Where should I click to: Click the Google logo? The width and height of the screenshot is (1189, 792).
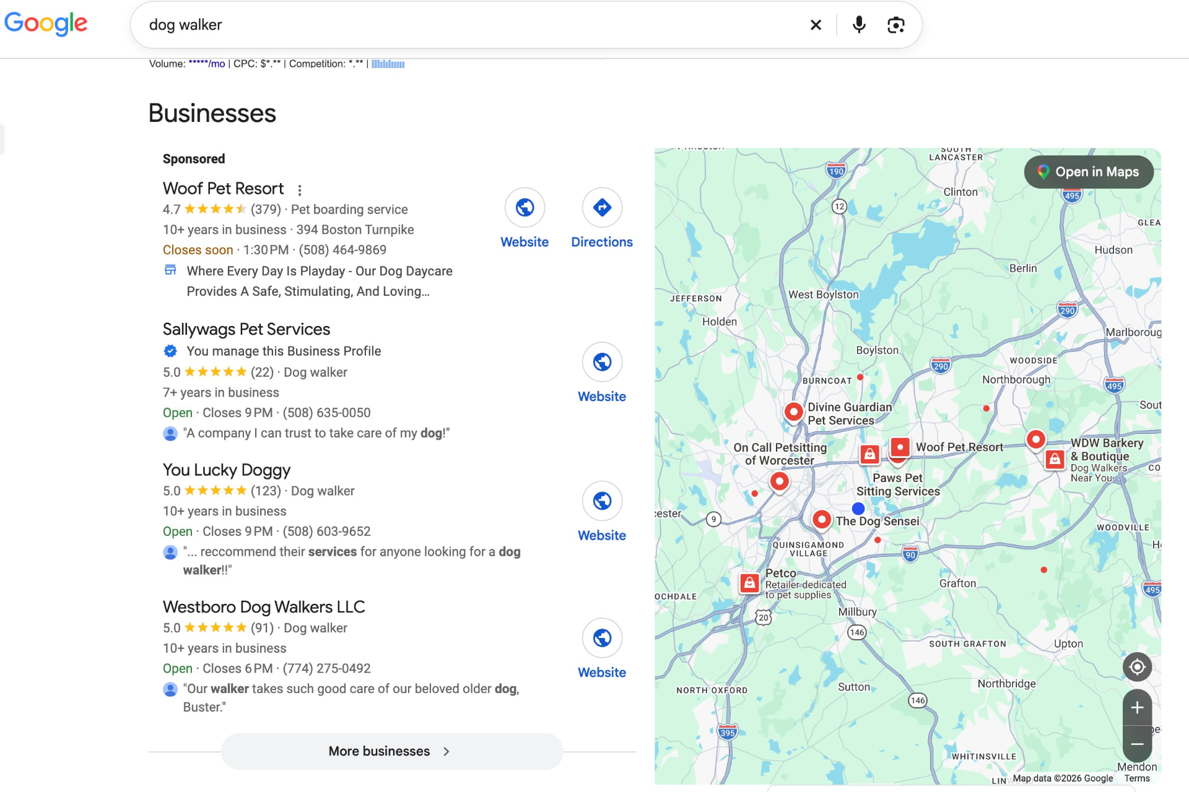(x=46, y=25)
